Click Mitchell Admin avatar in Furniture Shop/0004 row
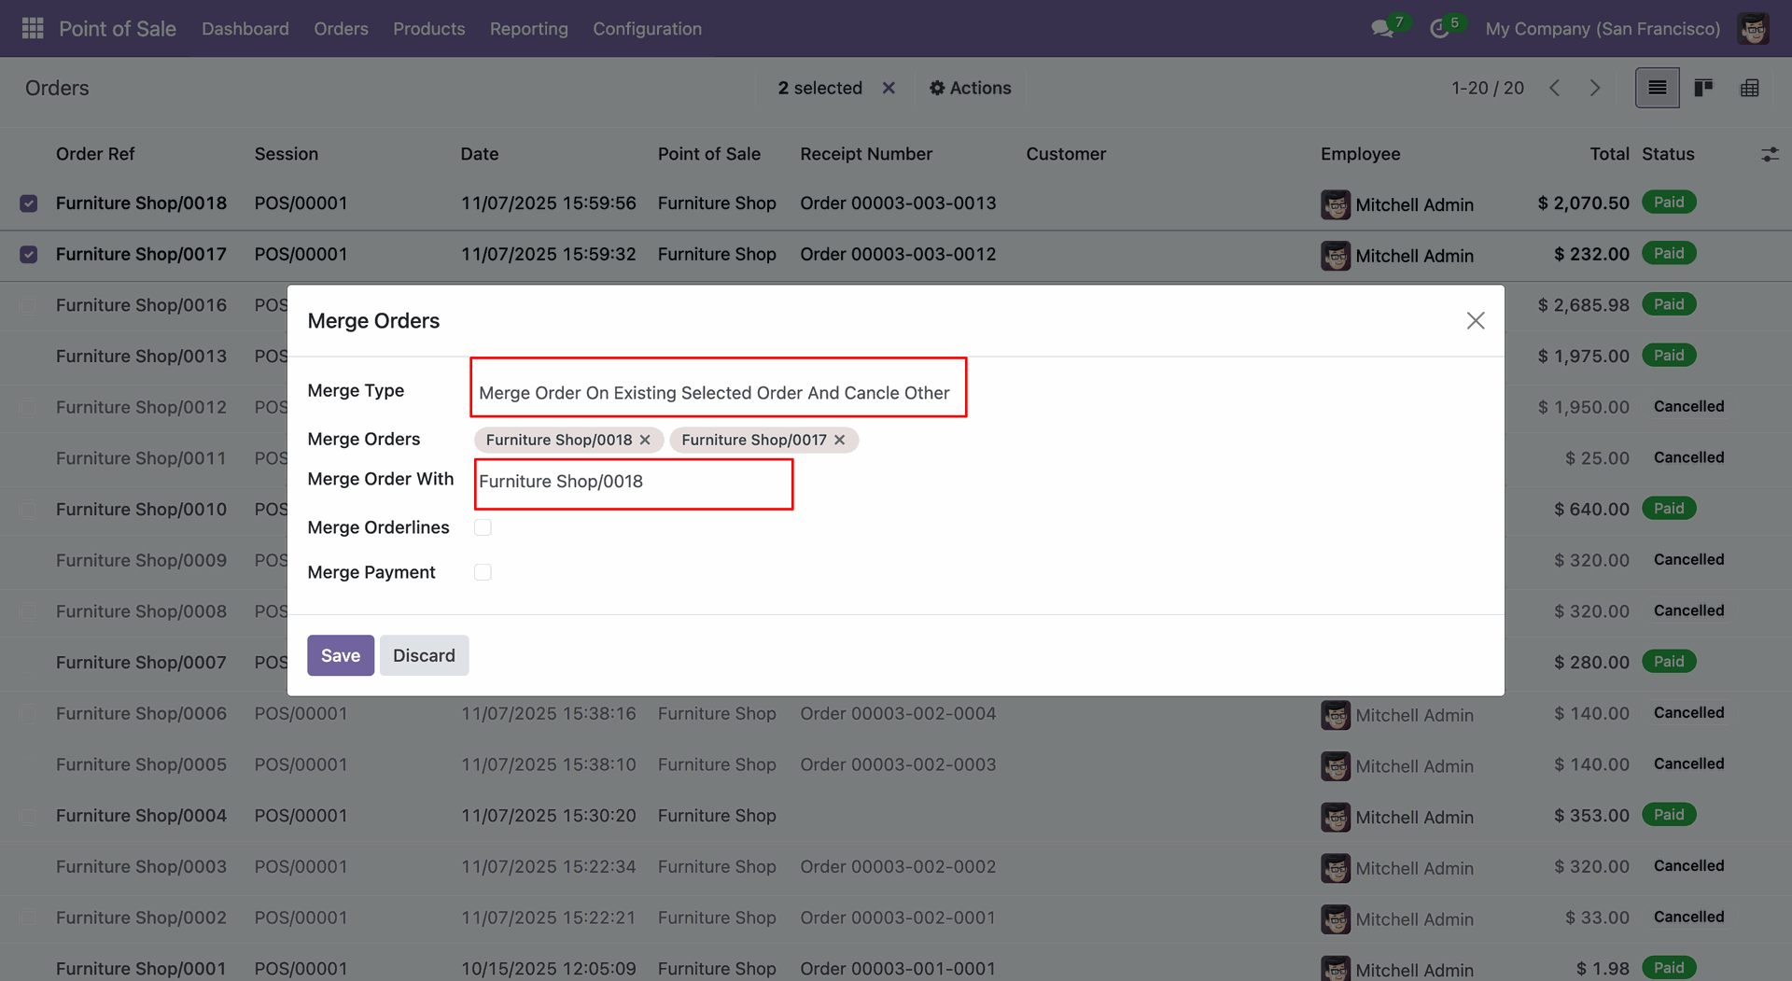This screenshot has width=1792, height=981. click(1336, 817)
